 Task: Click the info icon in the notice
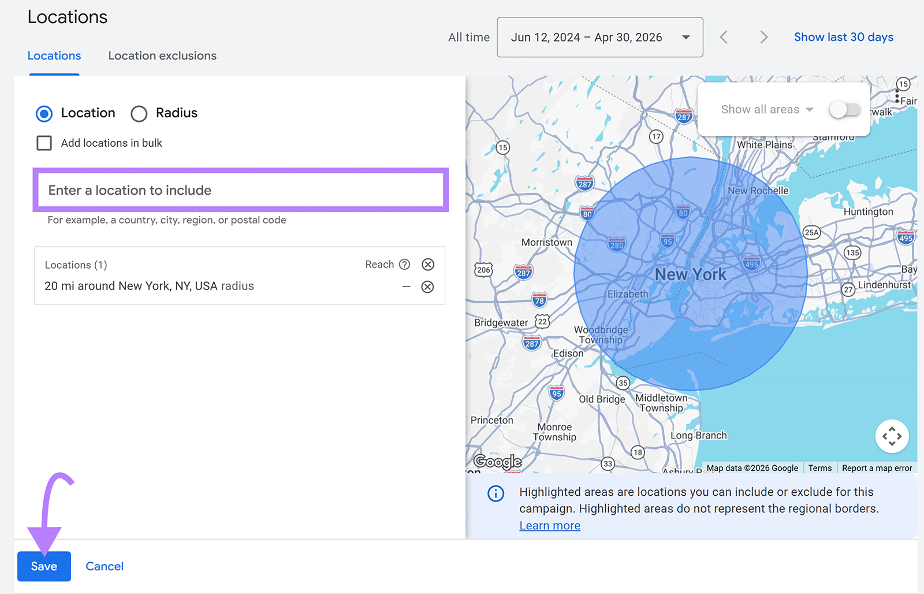pos(495,493)
